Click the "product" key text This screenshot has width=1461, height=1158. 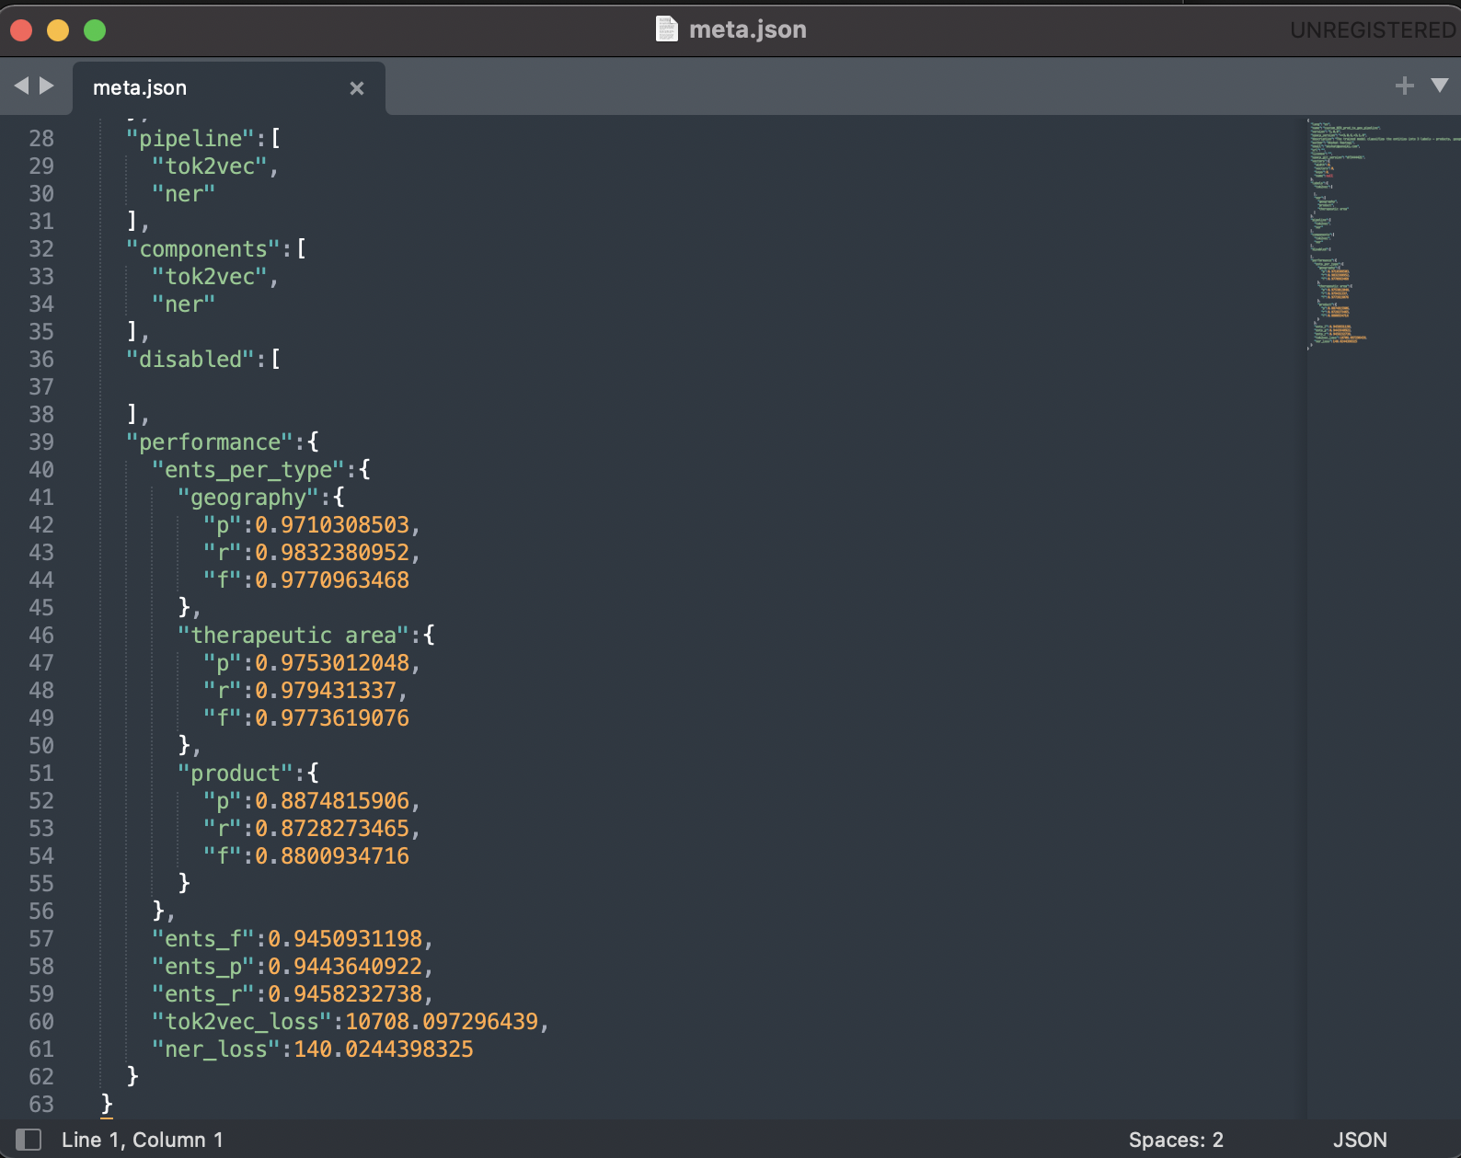pos(236,774)
